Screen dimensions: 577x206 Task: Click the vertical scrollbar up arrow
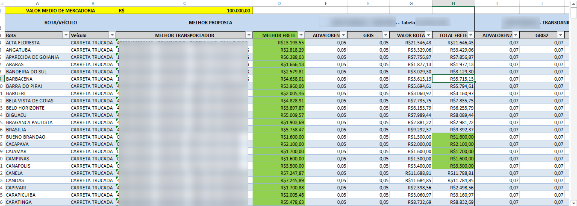click(x=573, y=3)
